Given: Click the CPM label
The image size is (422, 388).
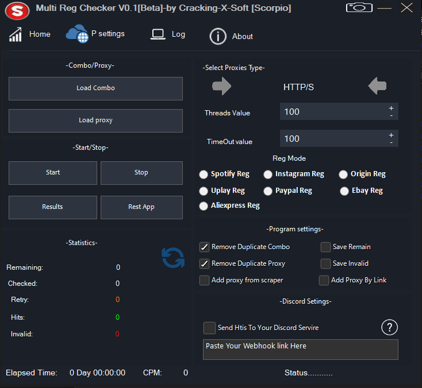Looking at the screenshot, I should [x=152, y=373].
